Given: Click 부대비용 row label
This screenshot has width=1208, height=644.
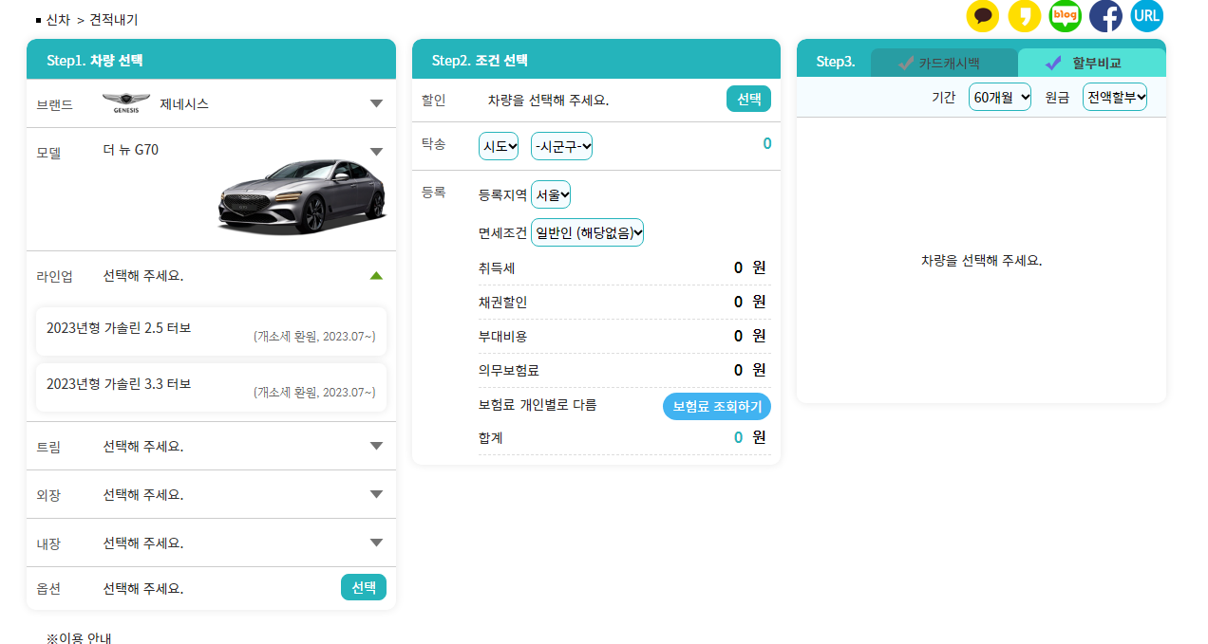Looking at the screenshot, I should tap(502, 336).
